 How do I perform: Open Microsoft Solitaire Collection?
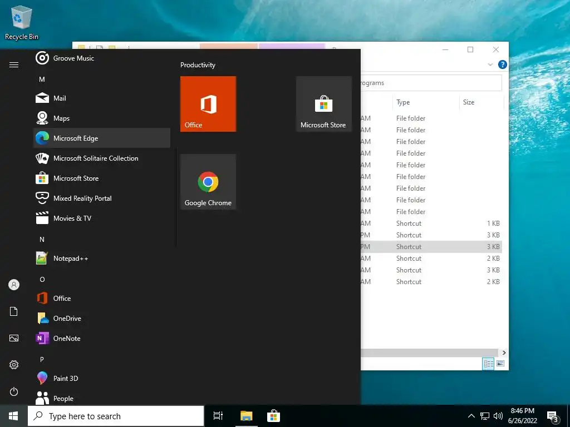(101, 158)
